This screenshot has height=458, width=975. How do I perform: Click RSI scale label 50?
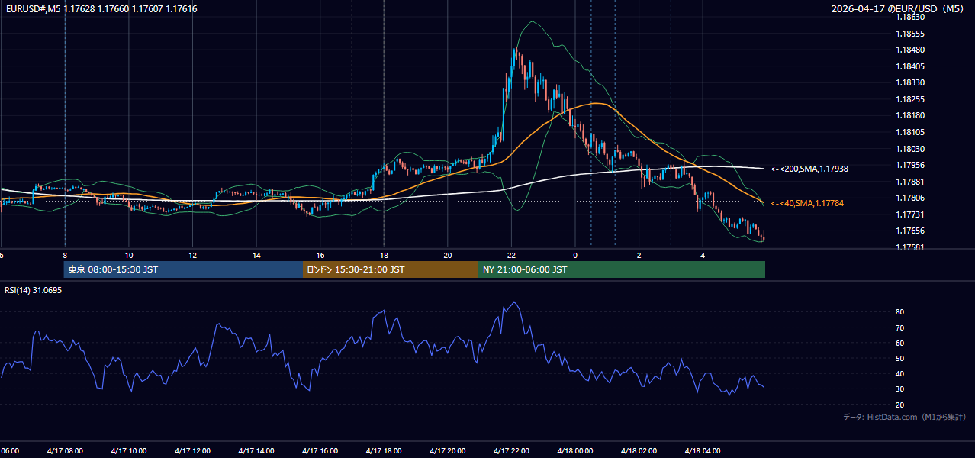(900, 358)
